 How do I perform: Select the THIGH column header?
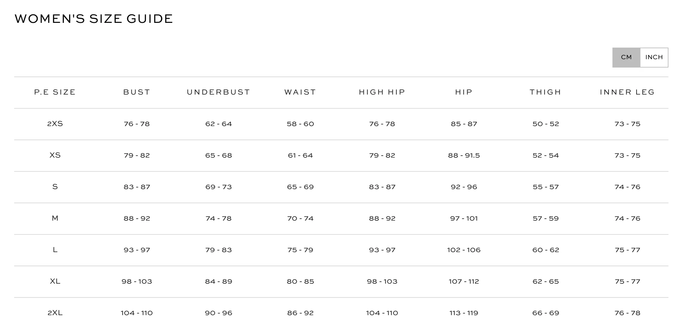tap(546, 92)
